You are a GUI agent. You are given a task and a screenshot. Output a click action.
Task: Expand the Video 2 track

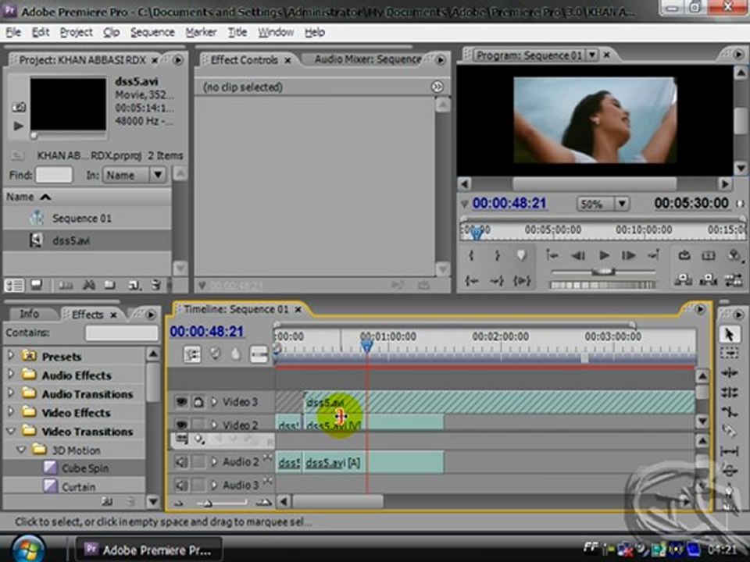pyautogui.click(x=214, y=425)
